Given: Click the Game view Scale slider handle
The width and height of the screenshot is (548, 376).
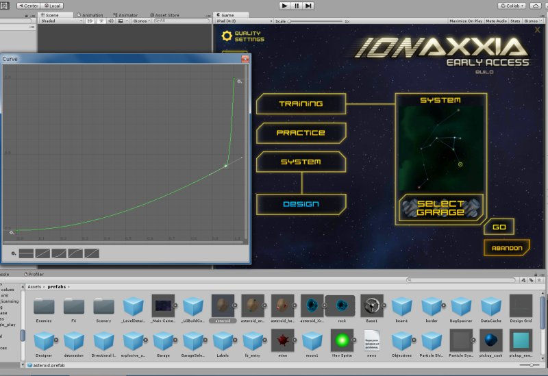Looking at the screenshot, I should click(x=289, y=21).
